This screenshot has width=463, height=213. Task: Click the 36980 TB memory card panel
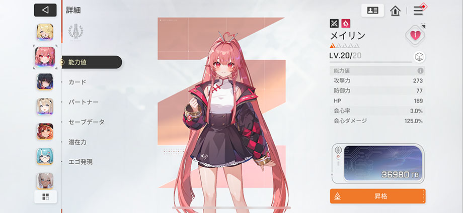click(378, 163)
